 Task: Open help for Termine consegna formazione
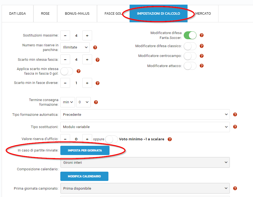pos(96,102)
